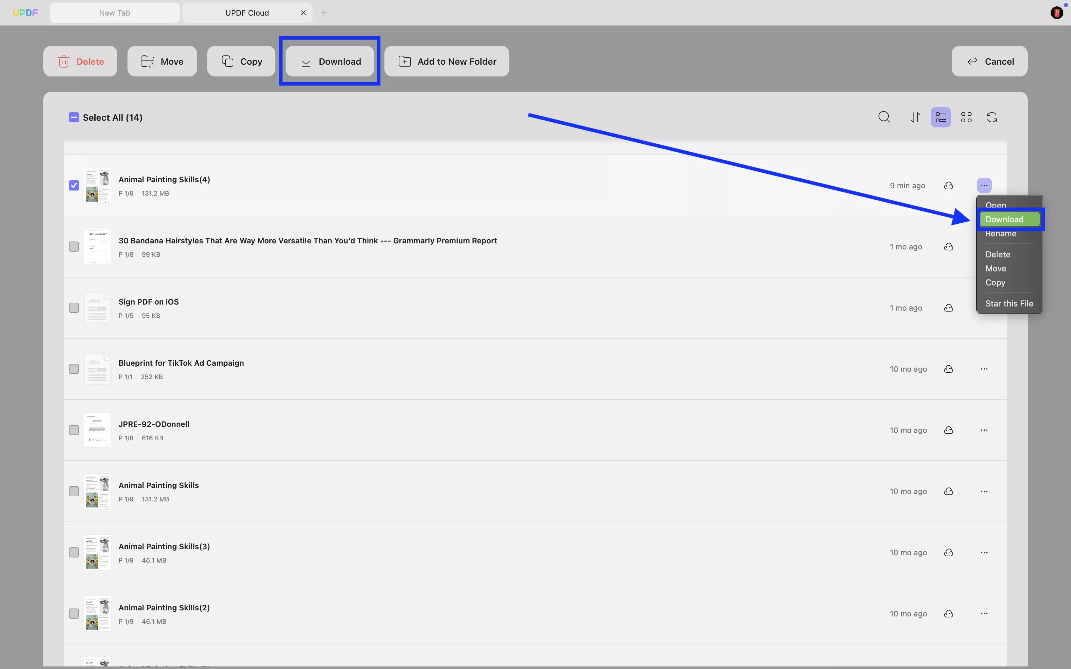Click cloud icon for Sign PDF on iOS
Image resolution: width=1071 pixels, height=669 pixels.
coord(948,308)
